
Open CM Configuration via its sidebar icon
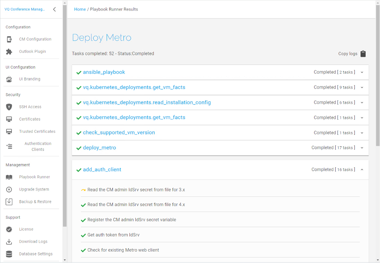click(x=9, y=39)
